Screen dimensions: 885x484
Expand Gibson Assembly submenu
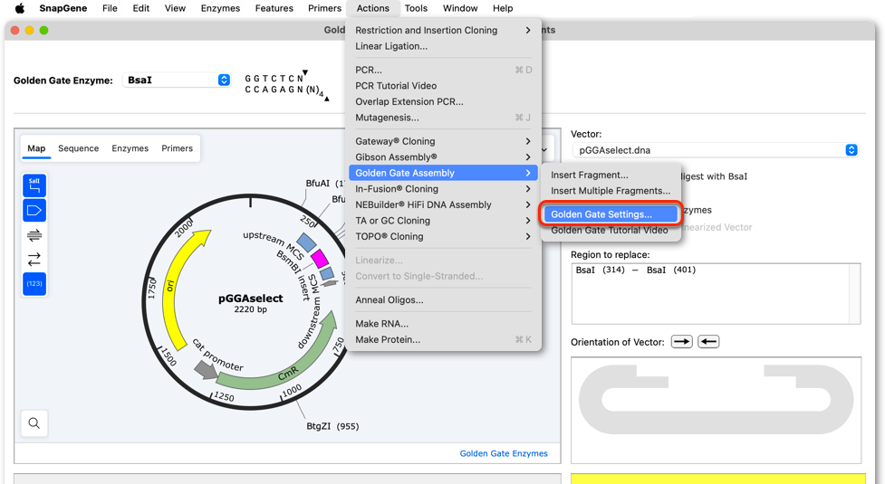[x=443, y=157]
